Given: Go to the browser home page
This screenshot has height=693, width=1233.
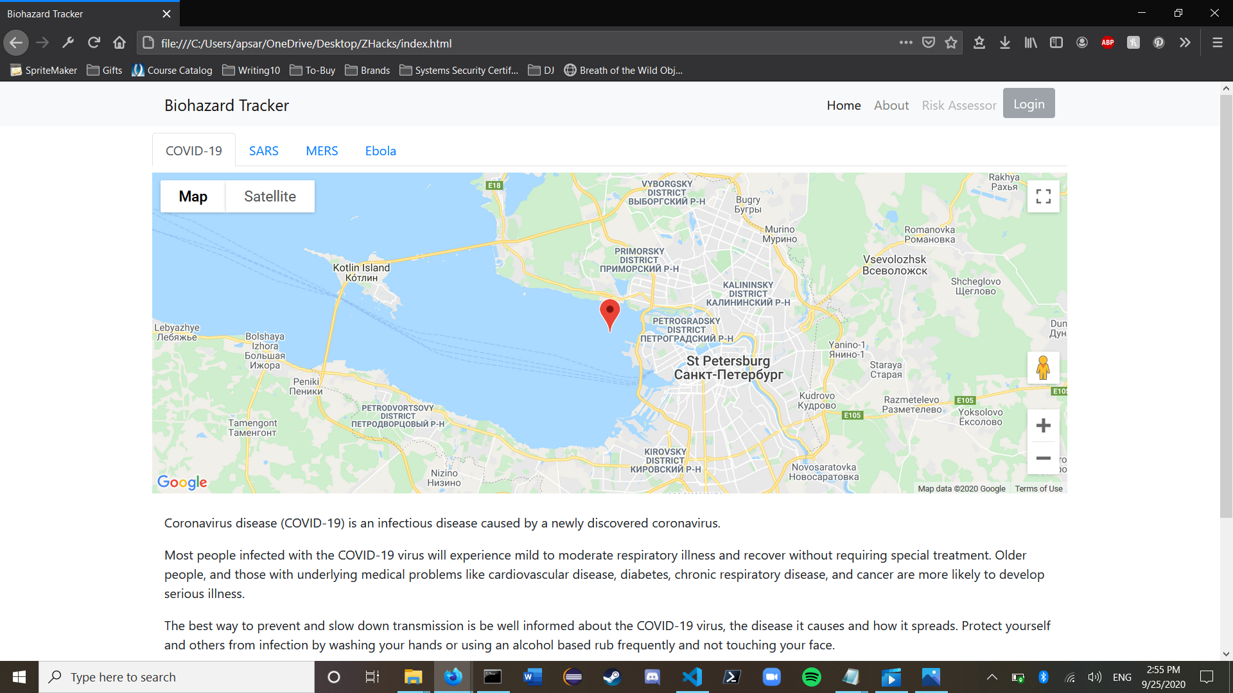Looking at the screenshot, I should click(x=119, y=43).
